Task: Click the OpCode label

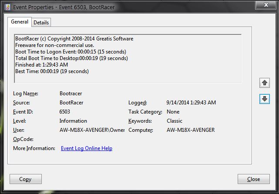Action: (23, 139)
